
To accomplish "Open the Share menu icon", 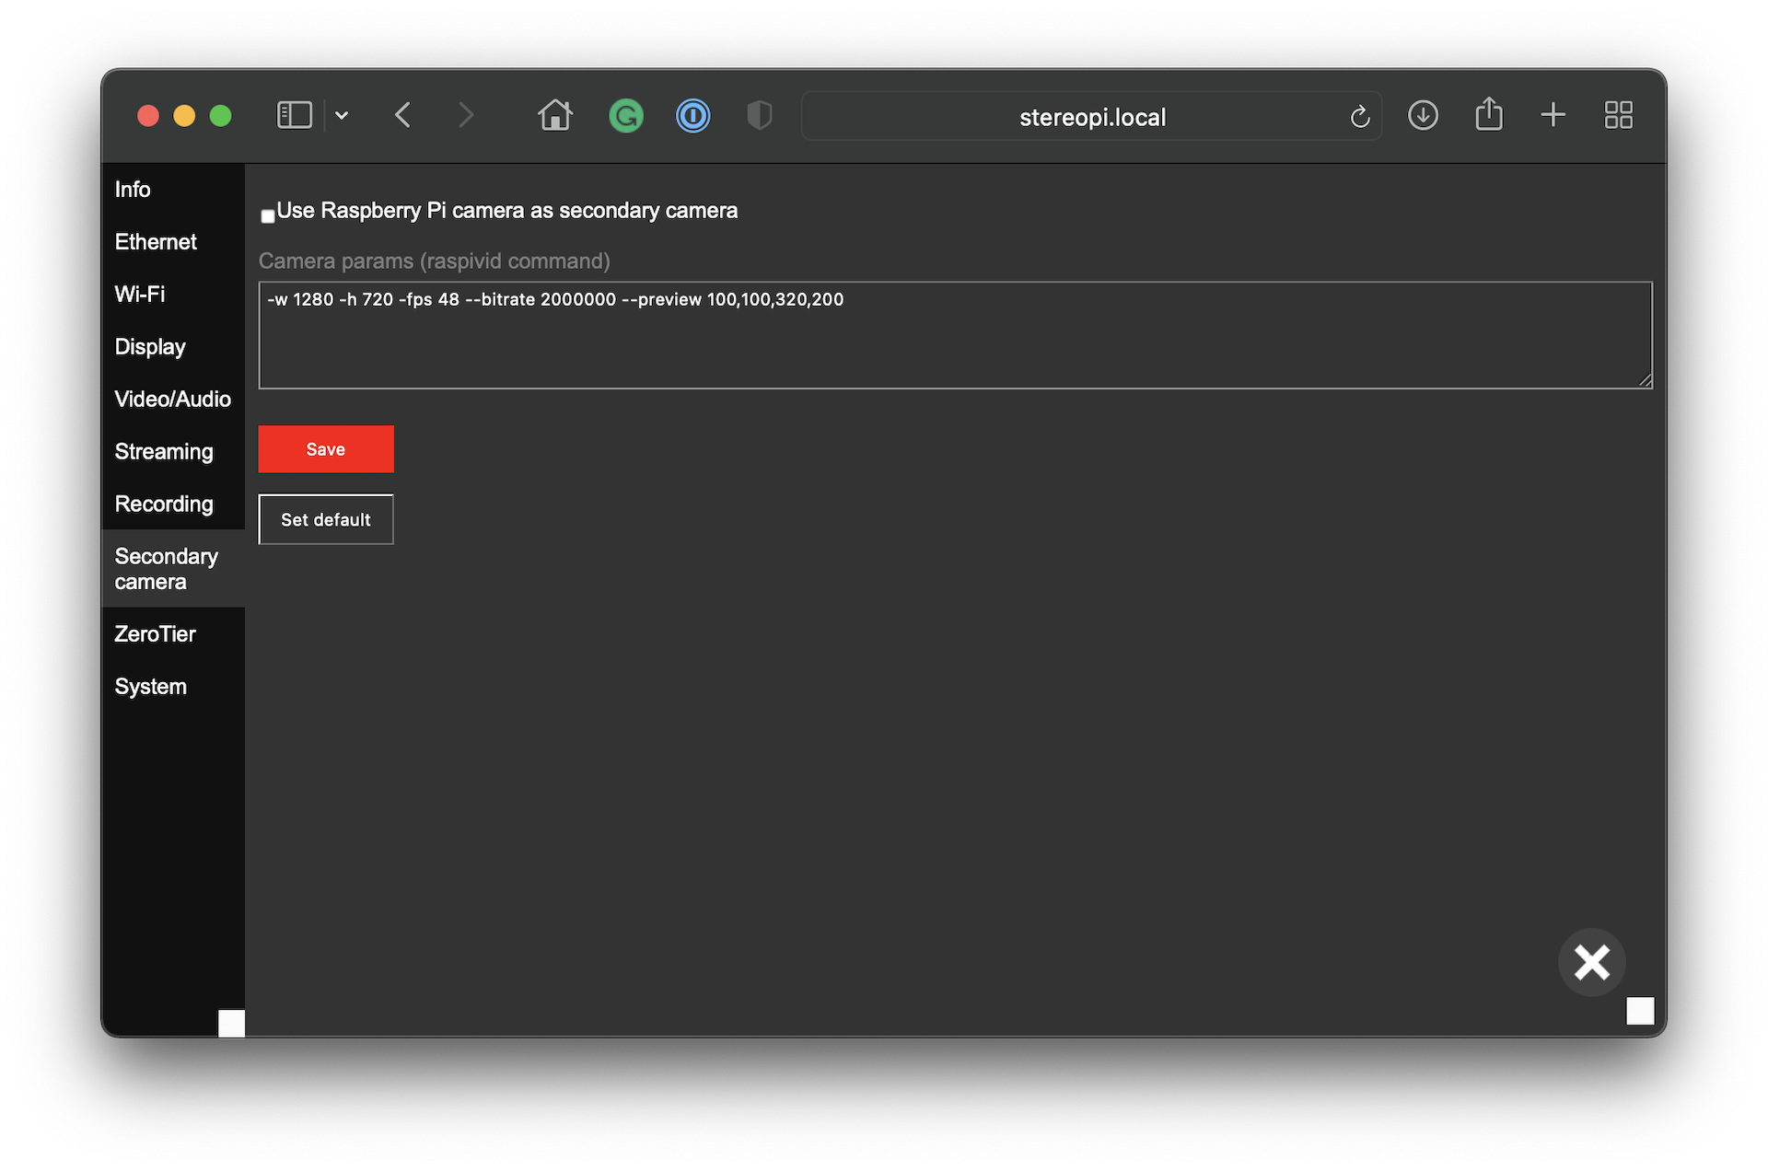I will (x=1488, y=115).
